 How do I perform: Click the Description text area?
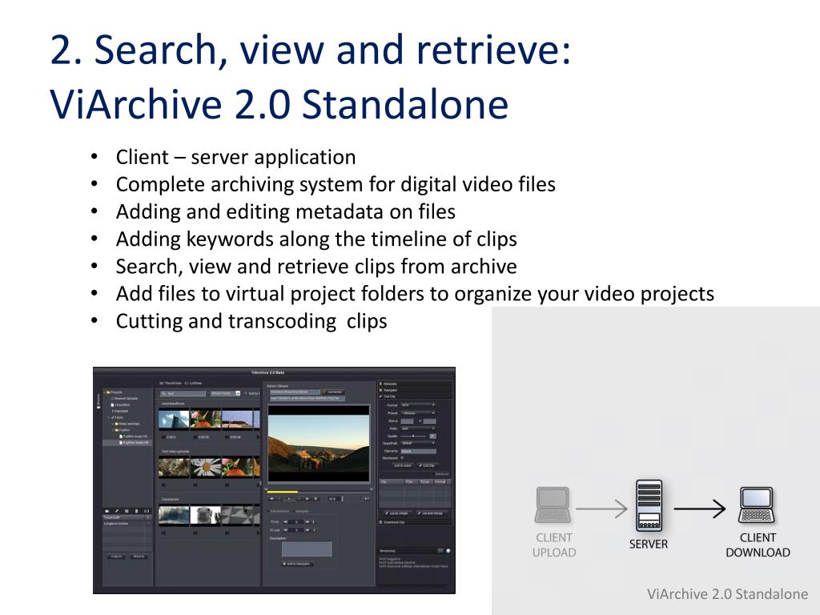pos(307,549)
